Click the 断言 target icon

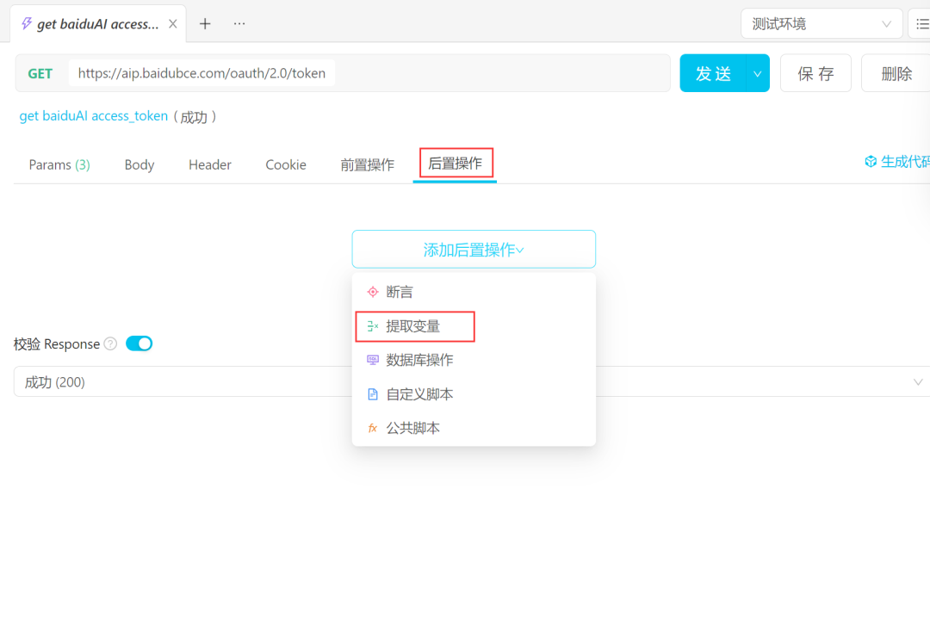click(373, 292)
